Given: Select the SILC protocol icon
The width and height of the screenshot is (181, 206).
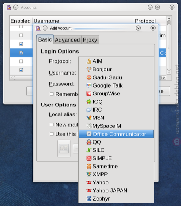Looking at the screenshot, I should 89,150.
